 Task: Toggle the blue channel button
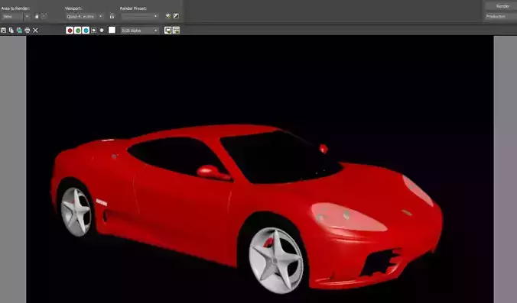pos(86,31)
